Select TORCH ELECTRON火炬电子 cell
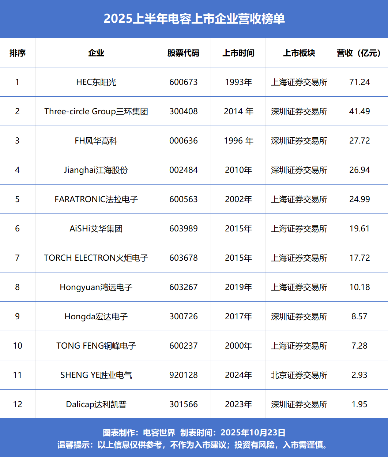Viewport: 388px width, 457px height. pos(96,258)
